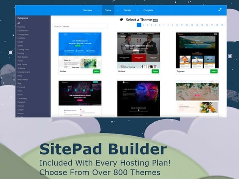This screenshot has width=239, height=179.
Task: Switch to the Overview step tab
Action: (x=87, y=10)
